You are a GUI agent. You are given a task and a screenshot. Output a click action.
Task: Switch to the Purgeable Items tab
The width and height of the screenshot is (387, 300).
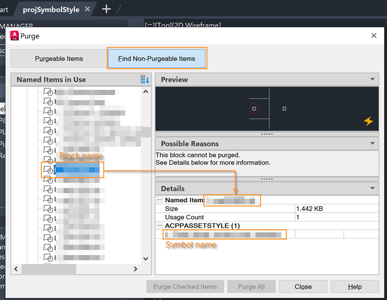(x=59, y=58)
